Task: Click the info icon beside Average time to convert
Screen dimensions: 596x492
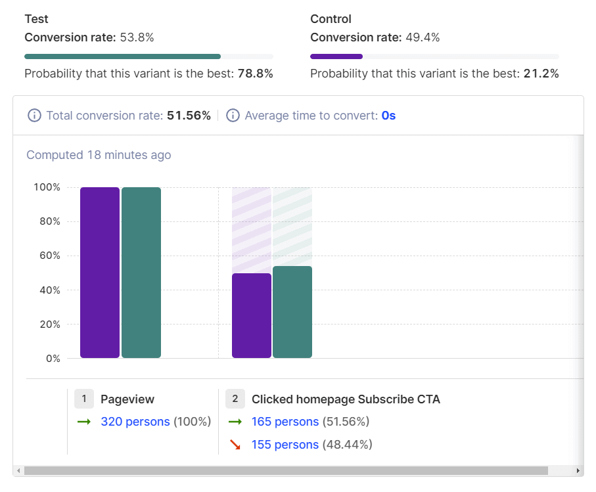Action: (233, 115)
